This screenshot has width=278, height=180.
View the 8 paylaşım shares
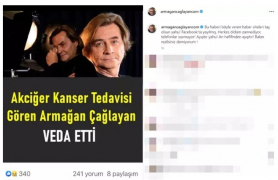pos(122,174)
